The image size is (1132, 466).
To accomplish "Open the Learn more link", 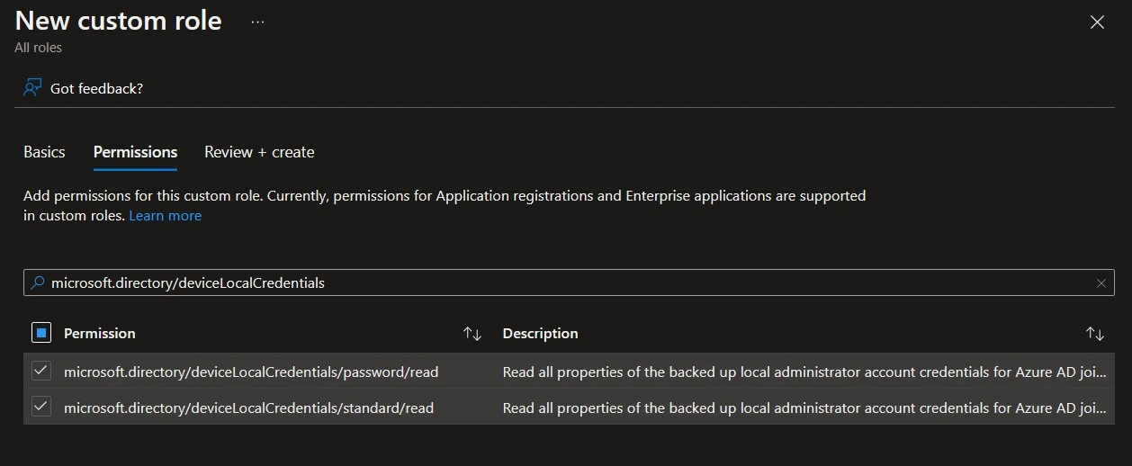I will (166, 216).
